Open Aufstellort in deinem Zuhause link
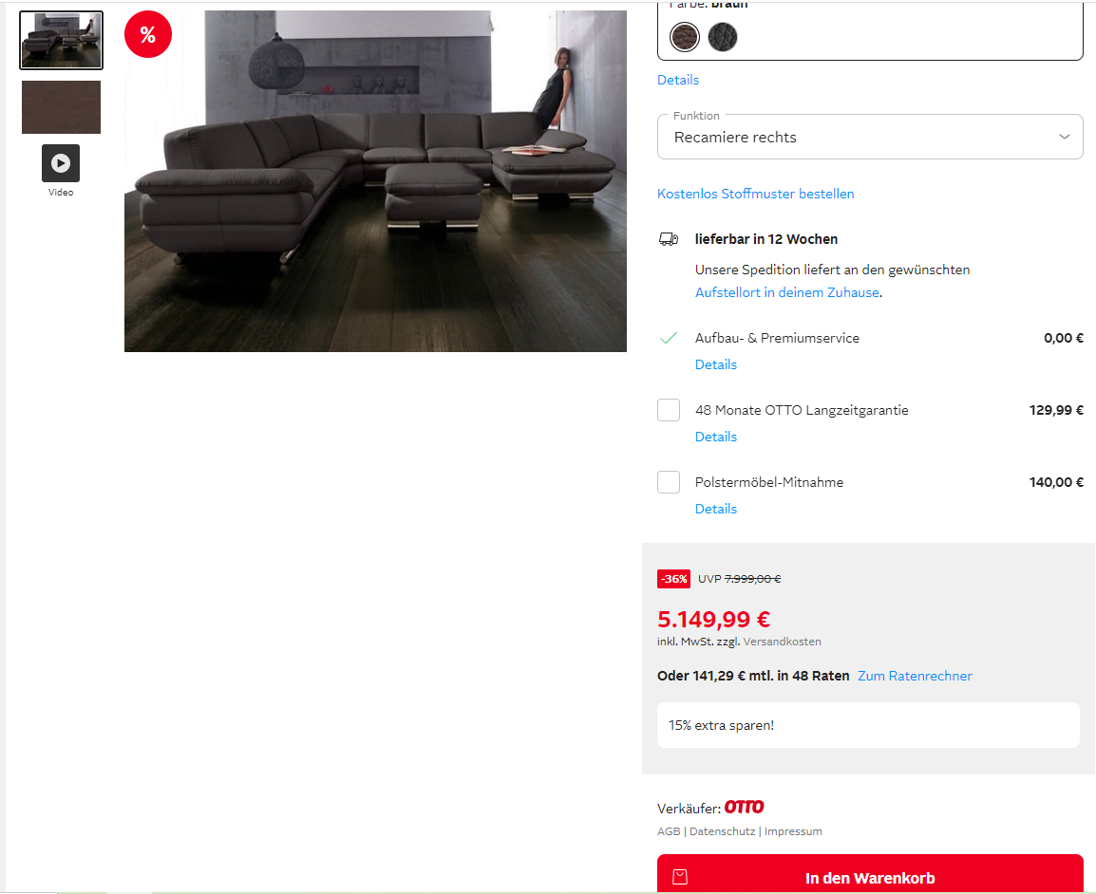Screen dimensions: 1096x894 (787, 292)
